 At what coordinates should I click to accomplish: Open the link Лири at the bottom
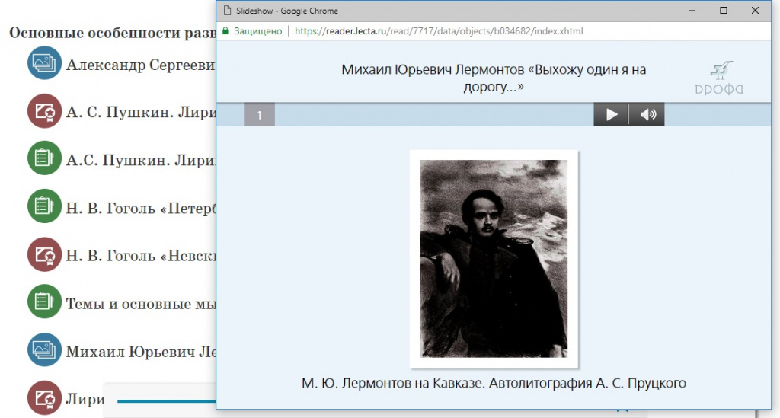tap(85, 399)
